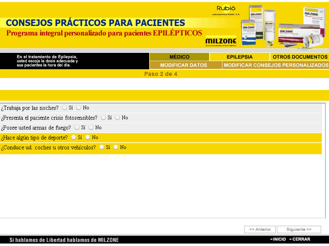This screenshot has width=329, height=246.
Task: Pick Sí for ¿Hace algún tipo de deporte?
Action: 74,137
